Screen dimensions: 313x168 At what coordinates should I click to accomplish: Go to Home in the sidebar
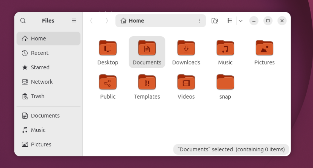48,39
